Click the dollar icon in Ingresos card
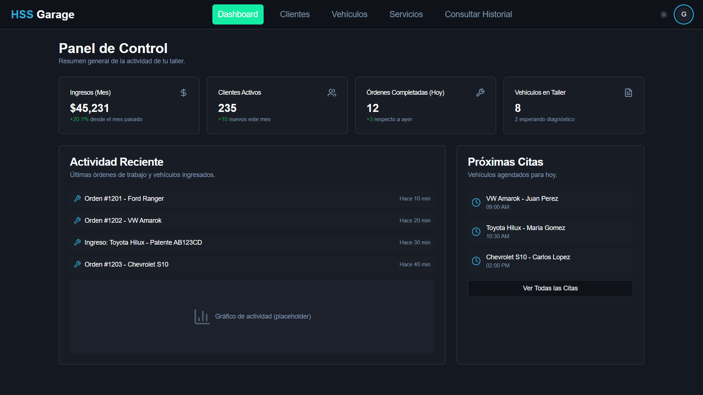 click(183, 93)
